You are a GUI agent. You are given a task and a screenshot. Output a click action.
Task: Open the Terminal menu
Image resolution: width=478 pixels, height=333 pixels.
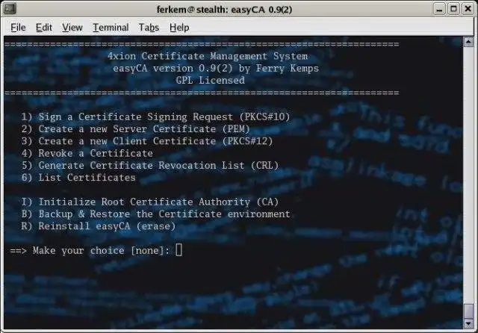111,28
